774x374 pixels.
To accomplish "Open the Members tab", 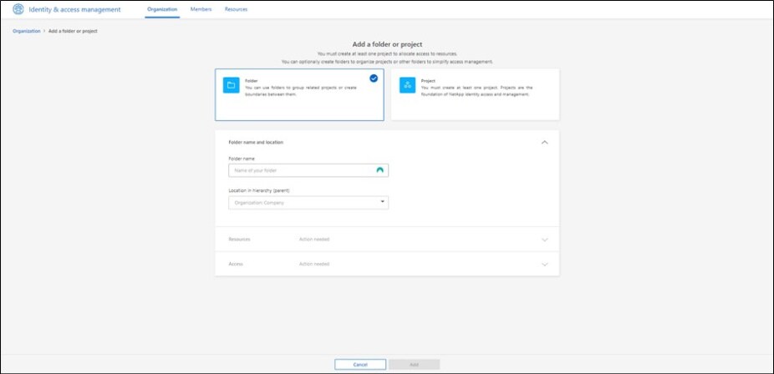I will point(201,9).
